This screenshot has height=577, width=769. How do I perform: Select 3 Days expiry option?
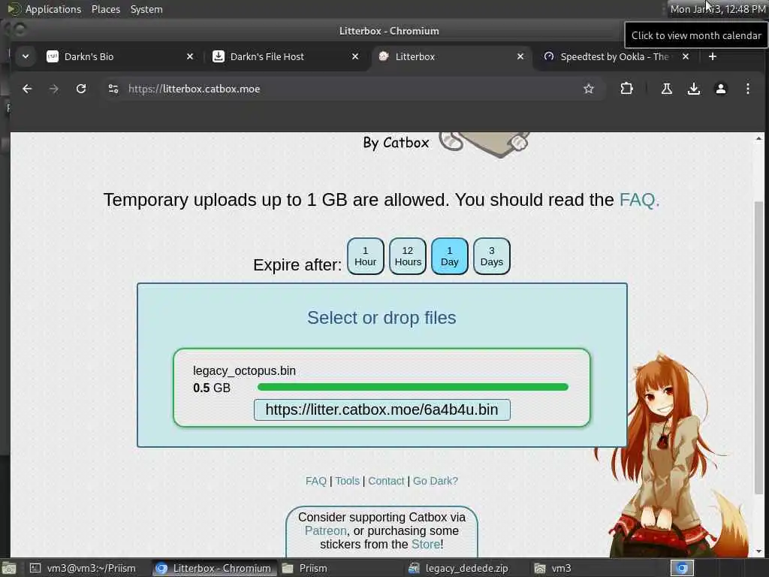pyautogui.click(x=491, y=256)
